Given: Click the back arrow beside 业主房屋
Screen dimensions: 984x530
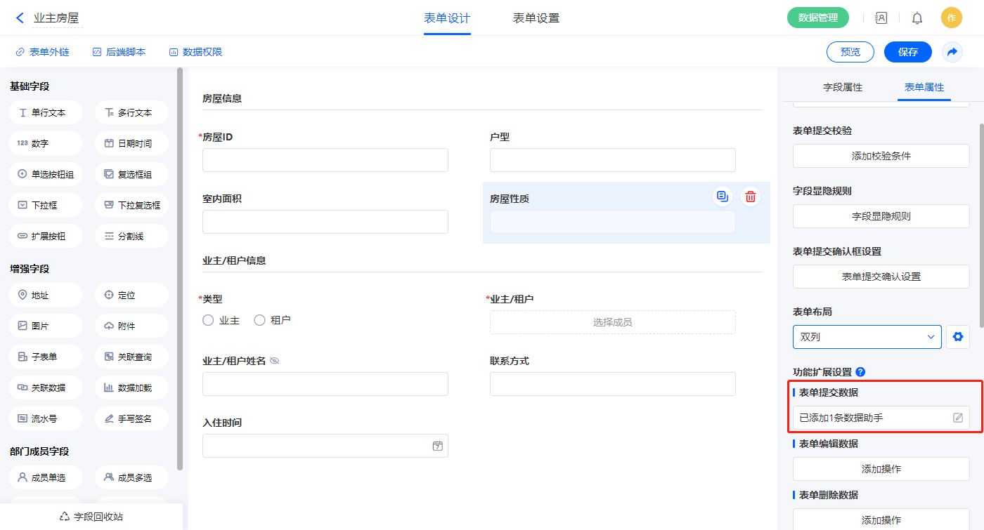Looking at the screenshot, I should coord(20,18).
